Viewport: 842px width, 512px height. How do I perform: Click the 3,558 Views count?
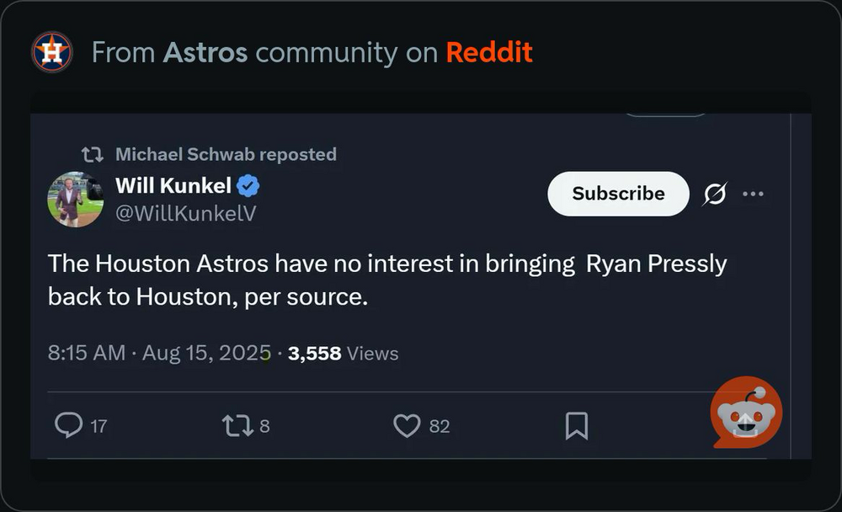(x=344, y=353)
